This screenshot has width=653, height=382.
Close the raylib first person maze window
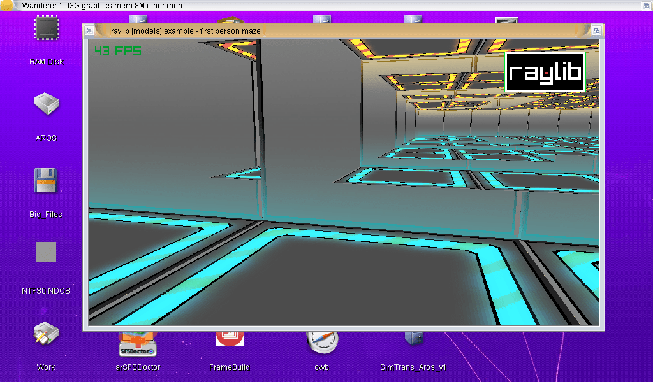tap(89, 31)
